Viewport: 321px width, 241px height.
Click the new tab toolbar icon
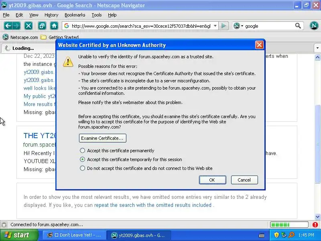[42, 26]
